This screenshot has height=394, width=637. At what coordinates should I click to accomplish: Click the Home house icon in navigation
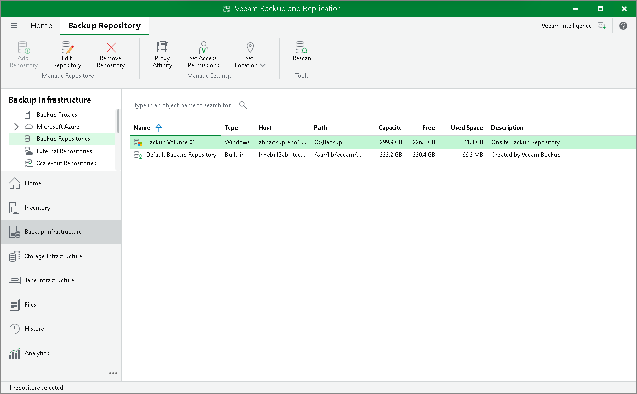(15, 183)
